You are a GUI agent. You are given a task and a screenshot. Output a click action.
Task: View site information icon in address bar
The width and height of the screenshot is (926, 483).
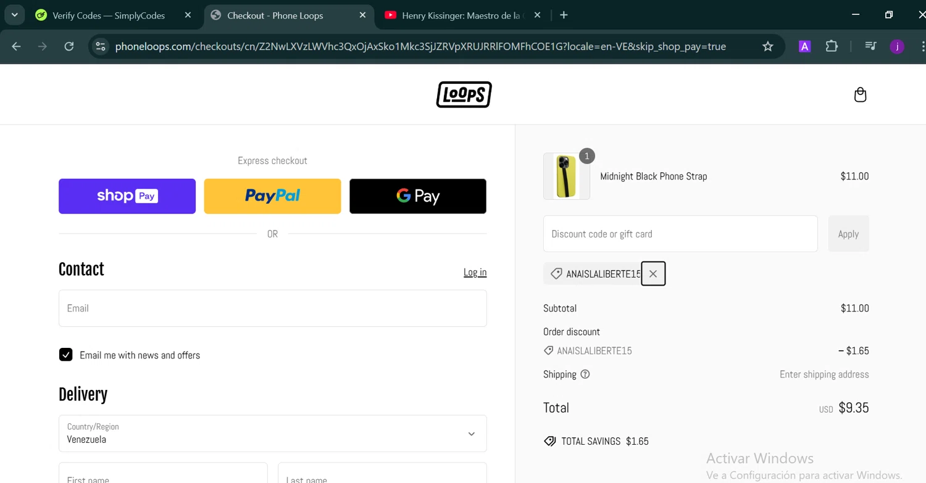101,46
